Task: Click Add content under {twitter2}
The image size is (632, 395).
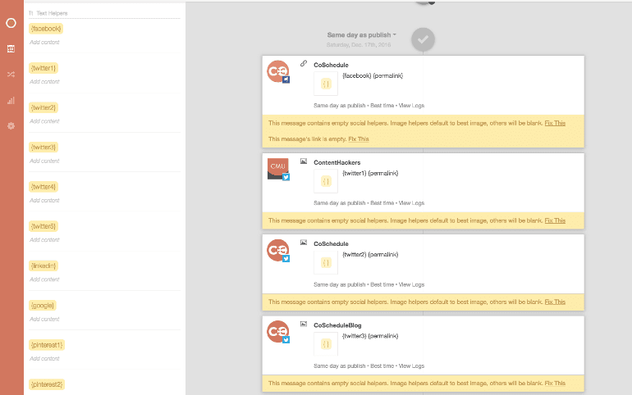Action: click(44, 121)
